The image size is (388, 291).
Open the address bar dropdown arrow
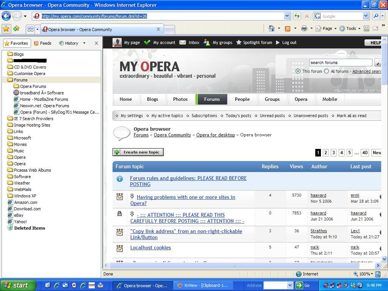(287, 16)
